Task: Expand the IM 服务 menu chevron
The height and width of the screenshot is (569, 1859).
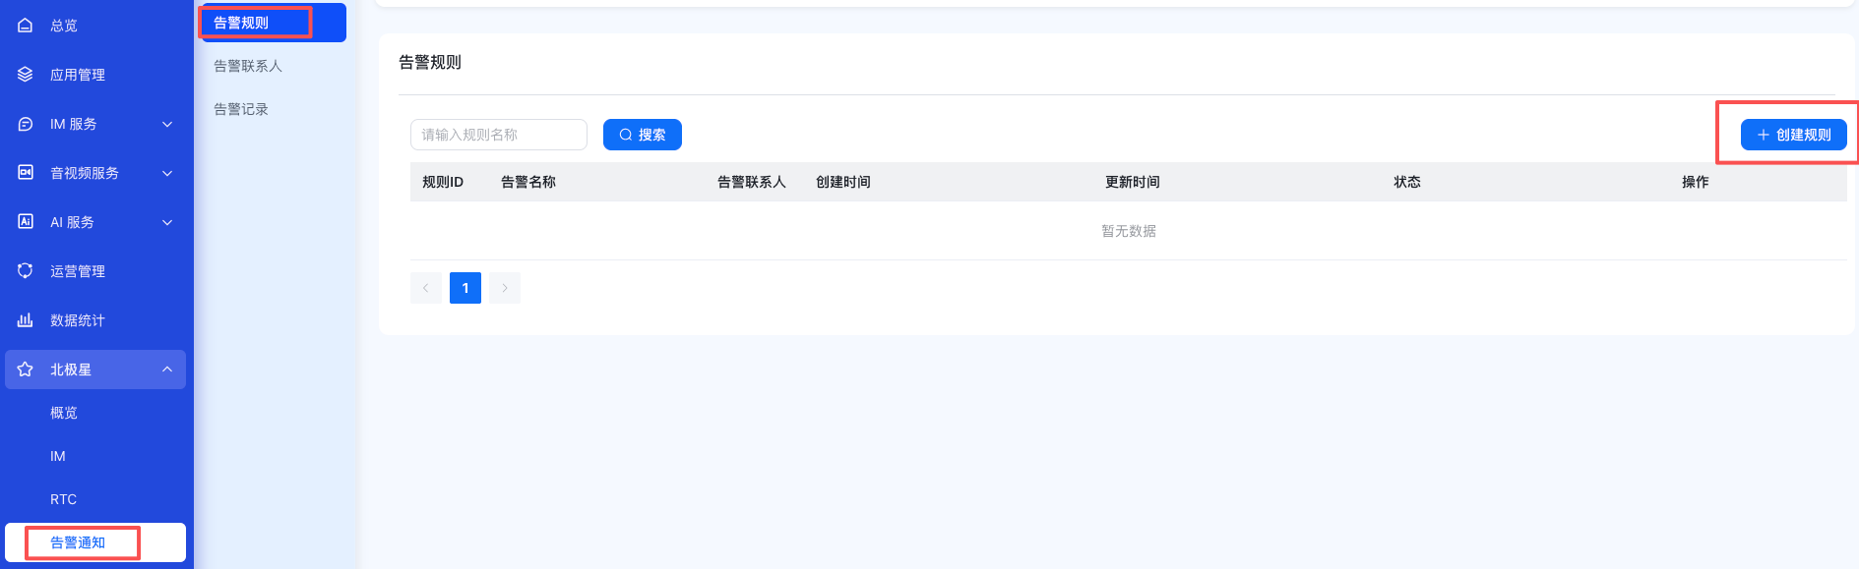Action: pos(167,124)
